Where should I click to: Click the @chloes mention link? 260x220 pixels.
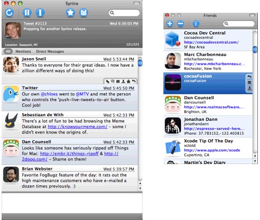coord(49,94)
